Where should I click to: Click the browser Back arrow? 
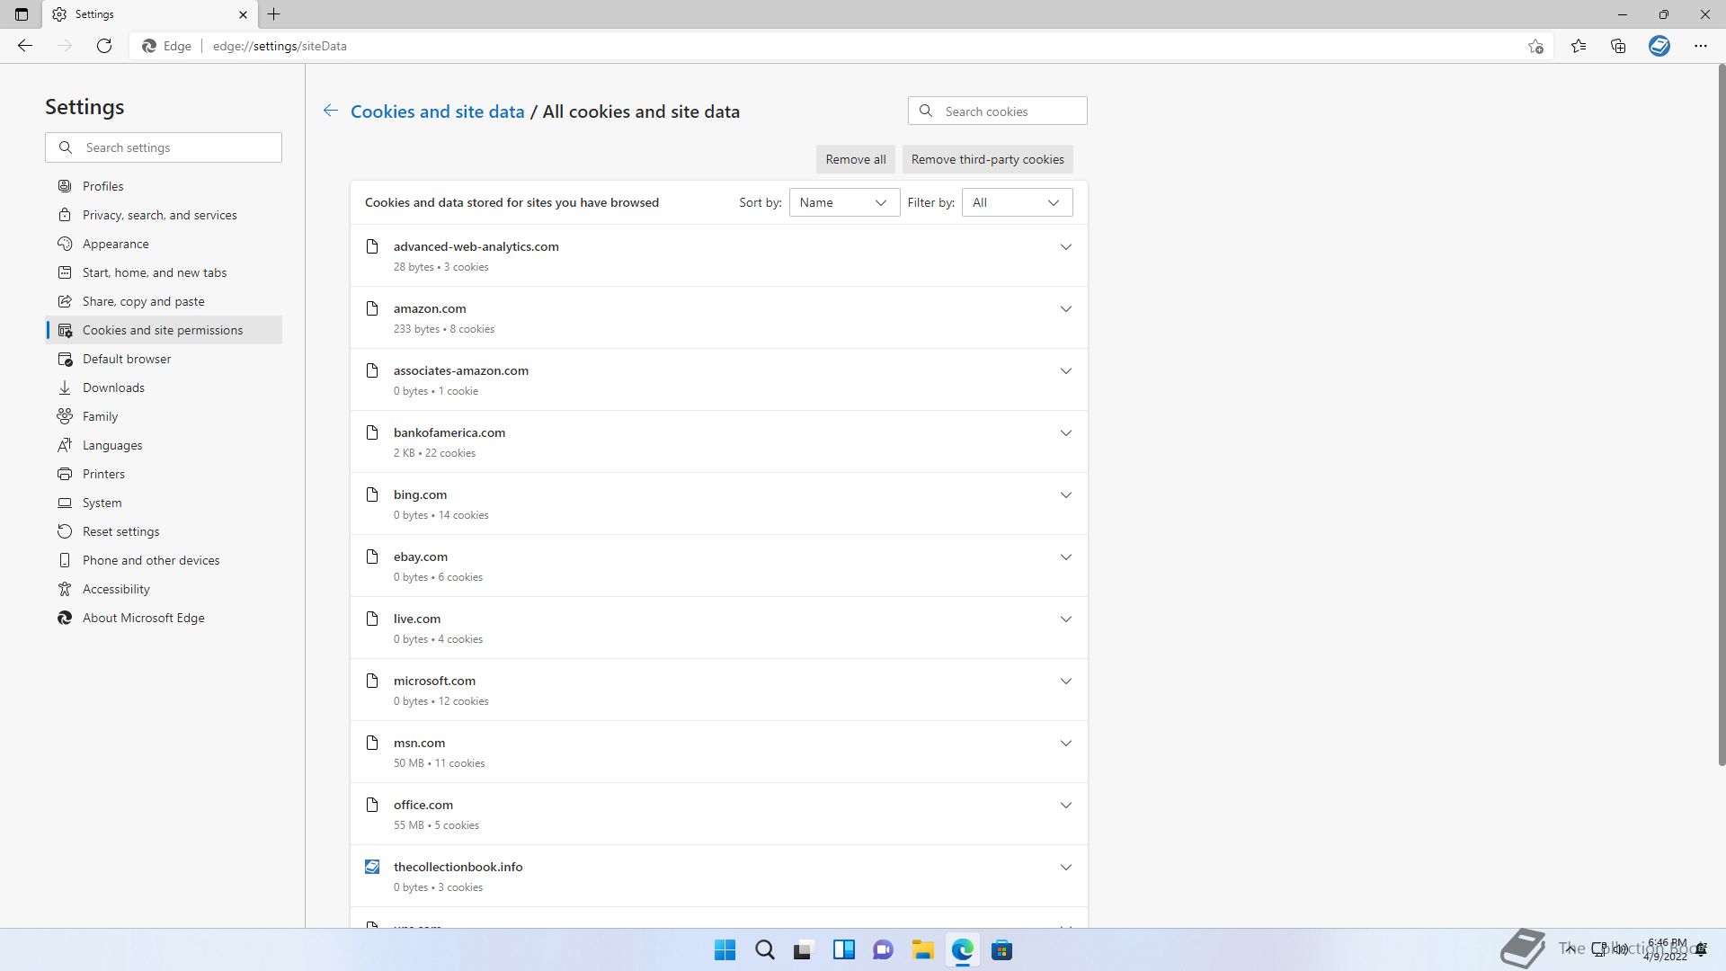pyautogui.click(x=25, y=46)
